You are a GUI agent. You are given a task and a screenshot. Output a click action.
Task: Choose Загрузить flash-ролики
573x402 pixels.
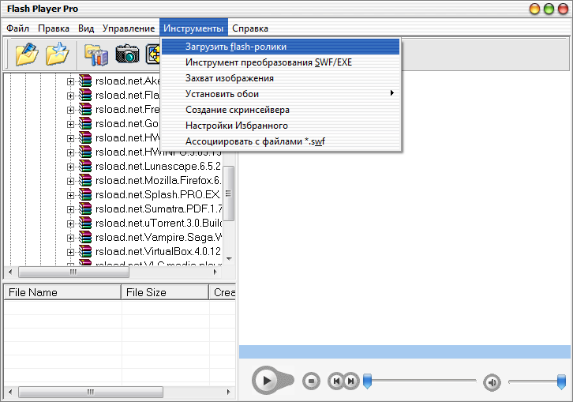(281, 47)
